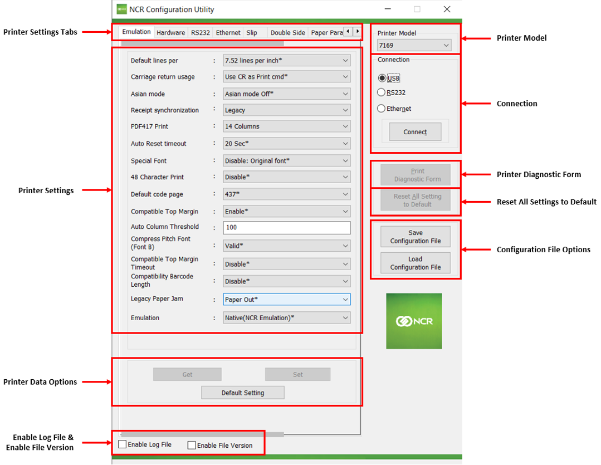Switch to the Hardware tab

click(170, 33)
